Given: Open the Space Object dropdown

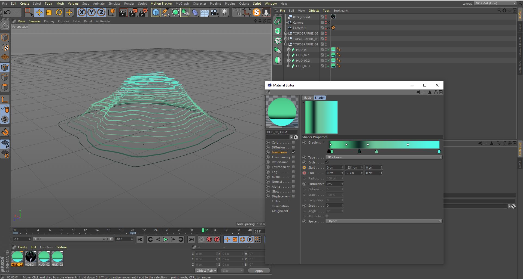Looking at the screenshot, I should [x=384, y=221].
